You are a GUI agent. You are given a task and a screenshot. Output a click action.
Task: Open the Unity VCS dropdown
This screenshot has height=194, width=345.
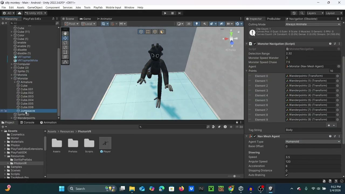(35, 13)
